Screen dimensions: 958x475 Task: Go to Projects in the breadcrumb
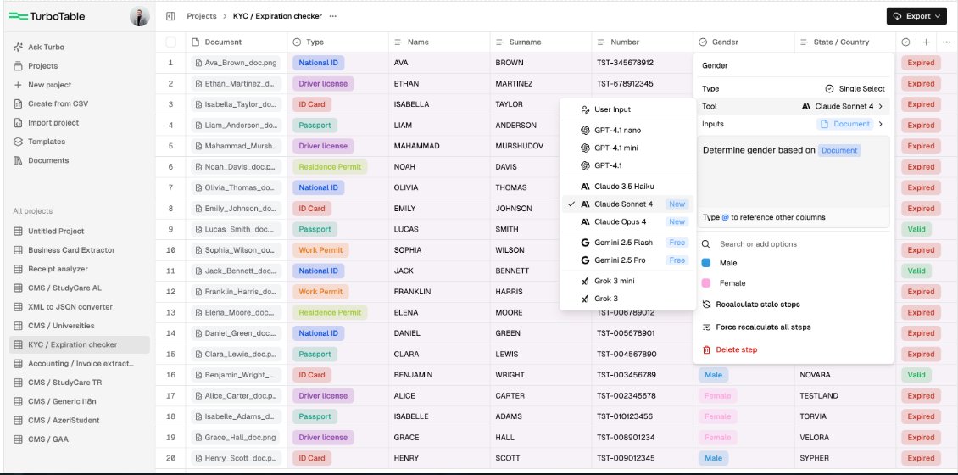pos(201,16)
